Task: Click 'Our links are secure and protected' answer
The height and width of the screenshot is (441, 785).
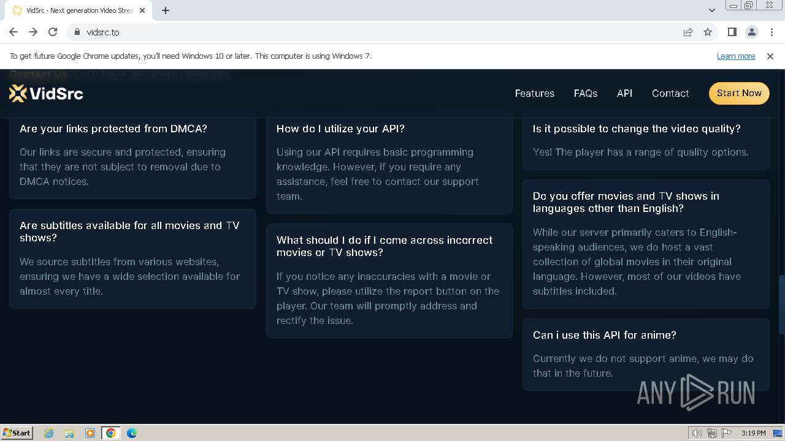Action: [x=123, y=167]
